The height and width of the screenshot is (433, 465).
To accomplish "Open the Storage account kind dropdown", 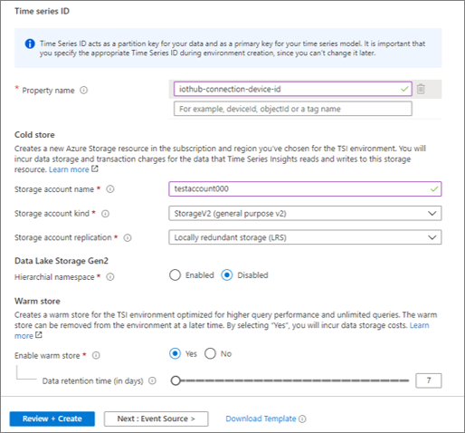I will pos(305,214).
